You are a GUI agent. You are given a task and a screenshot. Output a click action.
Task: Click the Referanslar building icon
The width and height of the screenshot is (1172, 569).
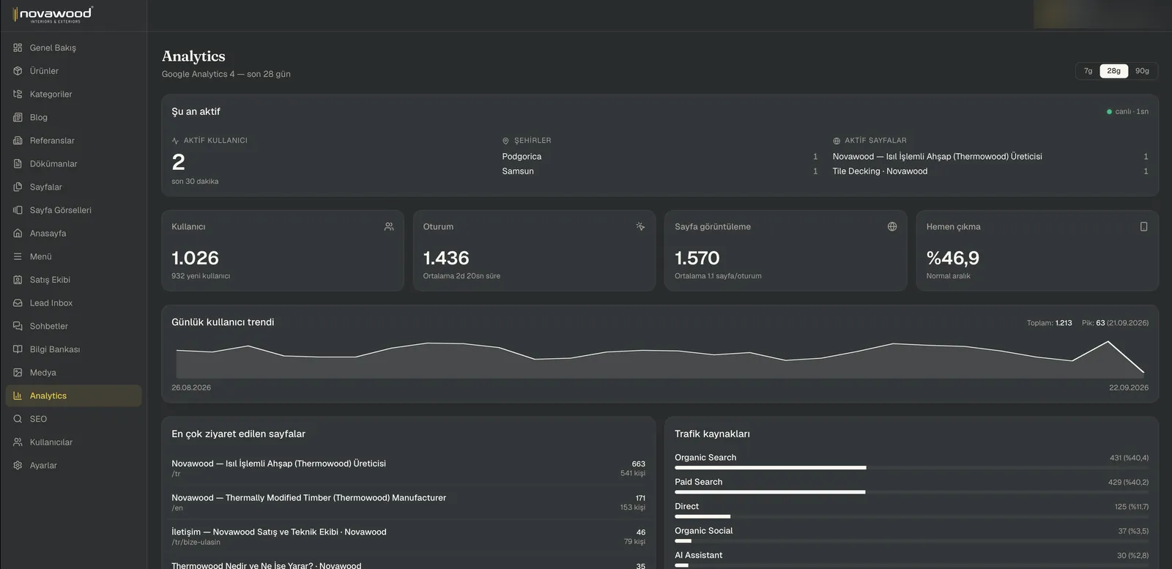pyautogui.click(x=18, y=141)
